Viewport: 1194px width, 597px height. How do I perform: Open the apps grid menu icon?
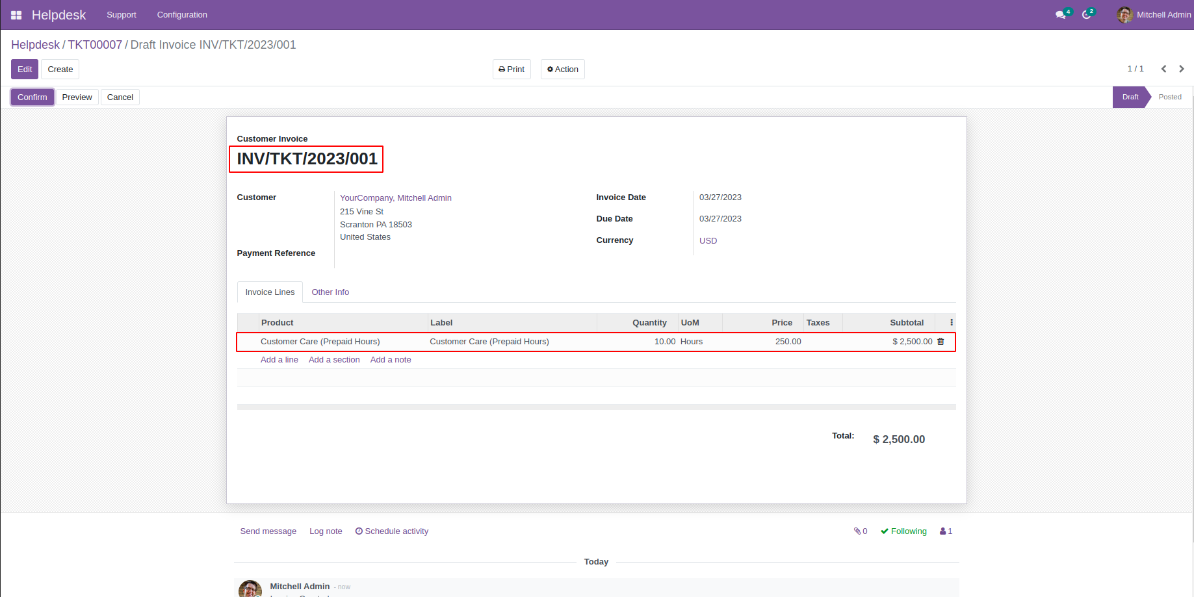click(16, 15)
